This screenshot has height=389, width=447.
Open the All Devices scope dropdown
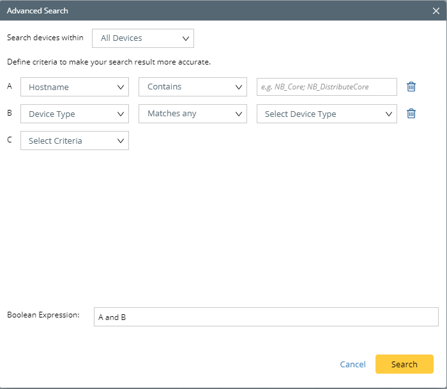coord(142,38)
